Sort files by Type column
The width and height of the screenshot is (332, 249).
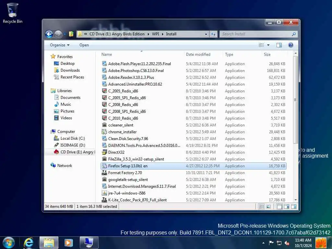click(x=229, y=54)
